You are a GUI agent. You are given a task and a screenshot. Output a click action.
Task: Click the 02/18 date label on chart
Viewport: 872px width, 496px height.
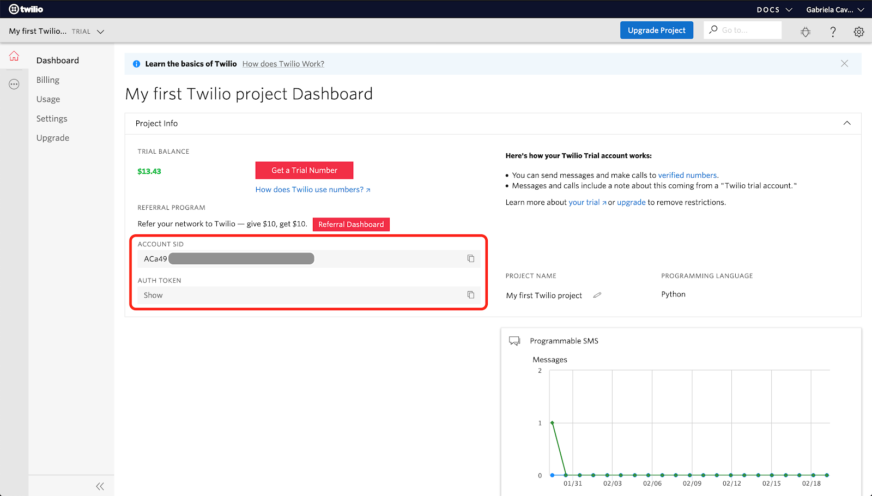click(812, 483)
